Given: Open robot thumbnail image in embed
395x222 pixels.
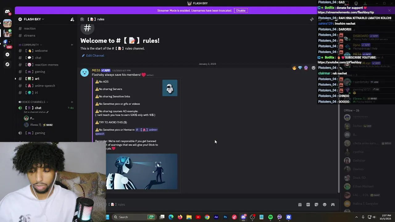Looking at the screenshot, I should [x=170, y=88].
